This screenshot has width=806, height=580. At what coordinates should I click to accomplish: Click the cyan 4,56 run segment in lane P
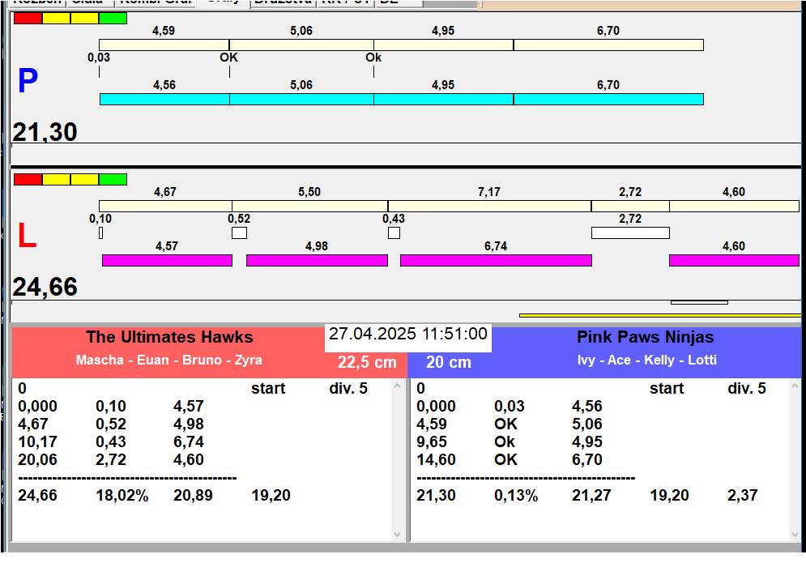[x=164, y=99]
